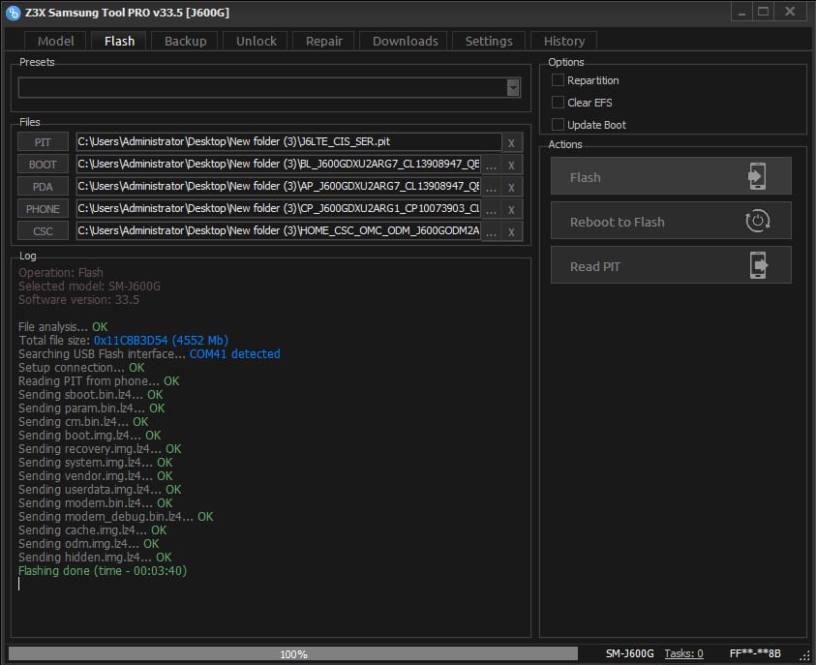This screenshot has width=816, height=665.
Task: Clear the PIT file with X
Action: click(x=511, y=143)
